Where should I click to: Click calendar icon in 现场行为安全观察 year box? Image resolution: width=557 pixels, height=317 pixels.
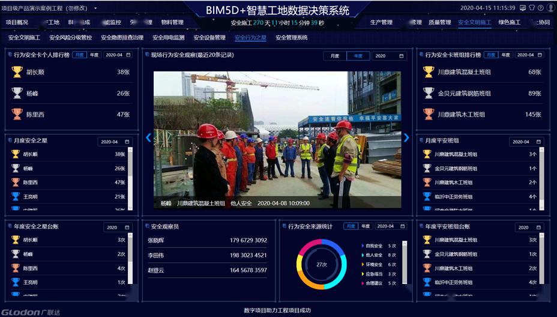tap(402, 56)
